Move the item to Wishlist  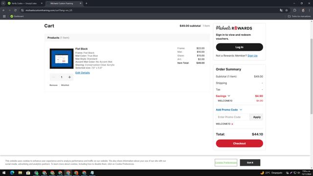65,85
